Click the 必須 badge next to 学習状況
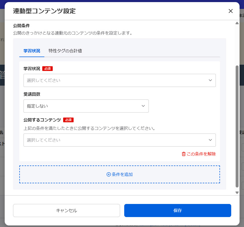Screen dimensions: 244x227 click(x=47, y=69)
